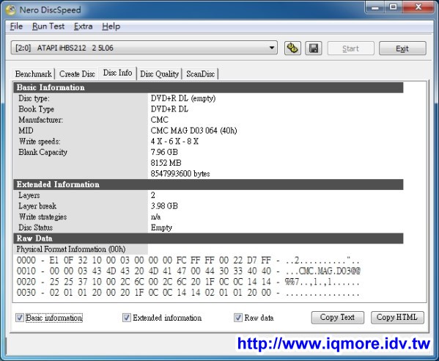Open the Run Test menu
Image resolution: width=439 pixels, height=361 pixels.
48,26
